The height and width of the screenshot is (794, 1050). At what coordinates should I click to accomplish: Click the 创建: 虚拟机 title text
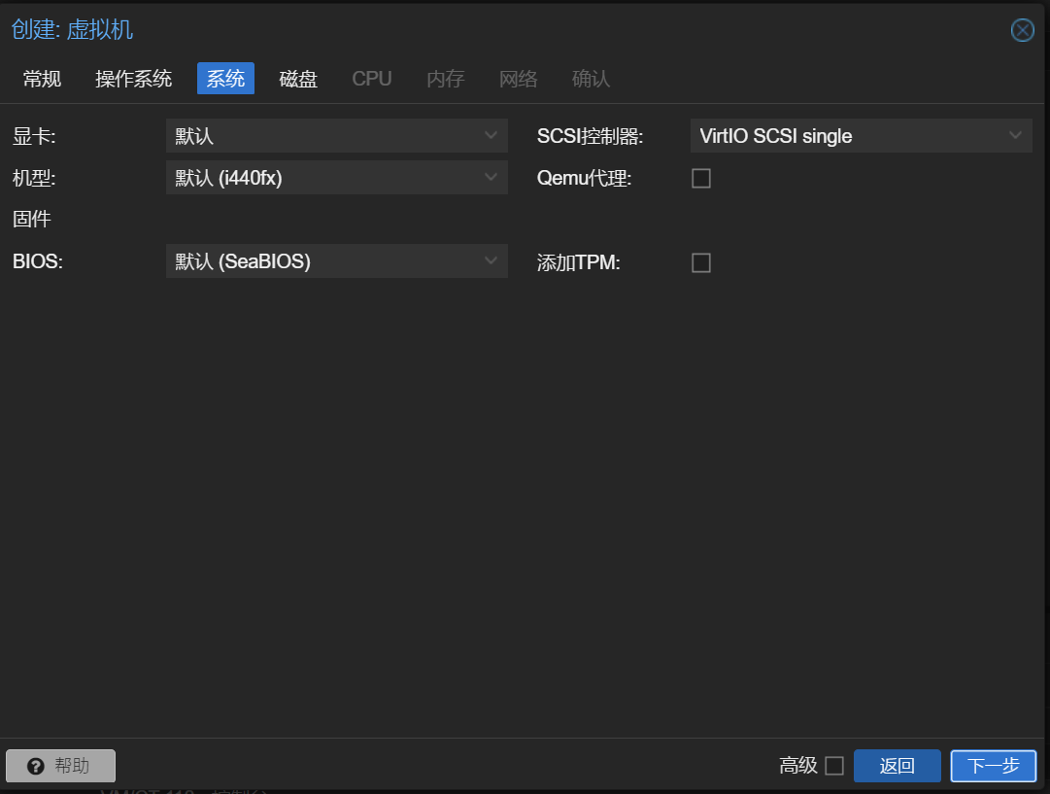pyautogui.click(x=72, y=29)
